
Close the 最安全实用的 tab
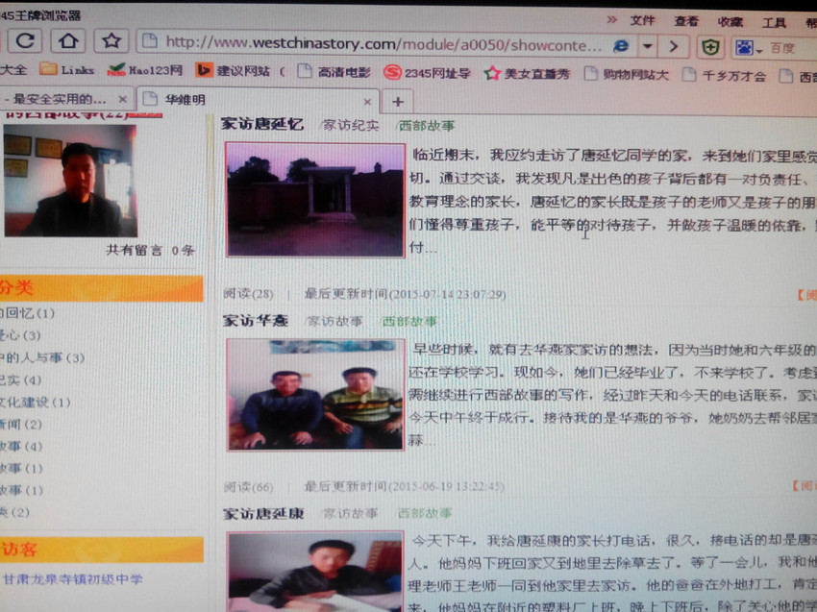pyautogui.click(x=122, y=99)
